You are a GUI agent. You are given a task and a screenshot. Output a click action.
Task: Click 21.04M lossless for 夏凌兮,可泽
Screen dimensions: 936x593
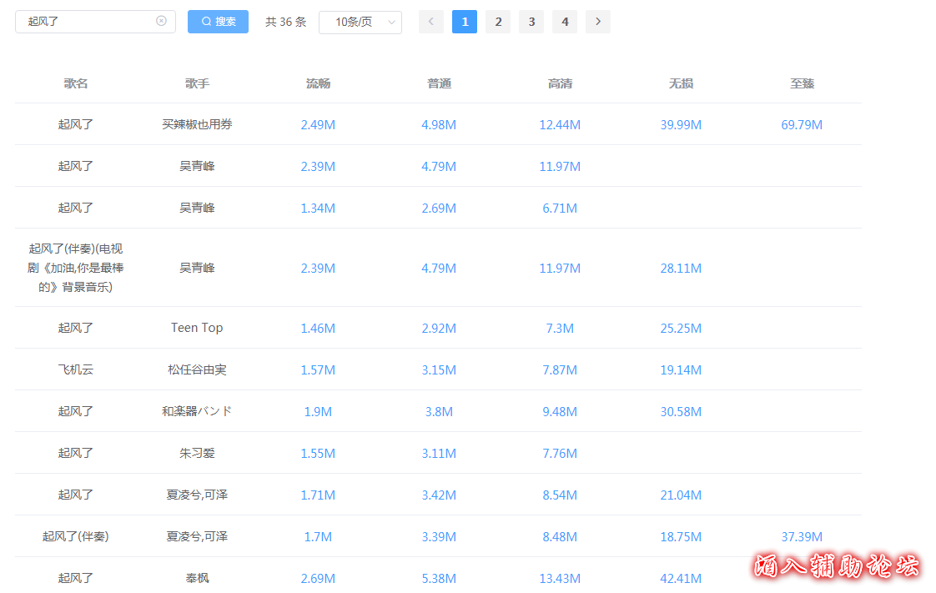coord(681,495)
